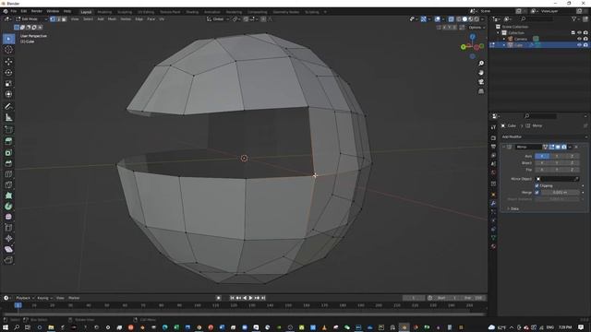
Task: Open the Face menu in viewport header
Action: pos(151,18)
